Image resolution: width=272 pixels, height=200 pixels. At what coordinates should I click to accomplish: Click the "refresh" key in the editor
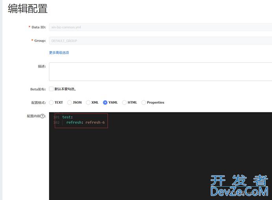[74, 123]
